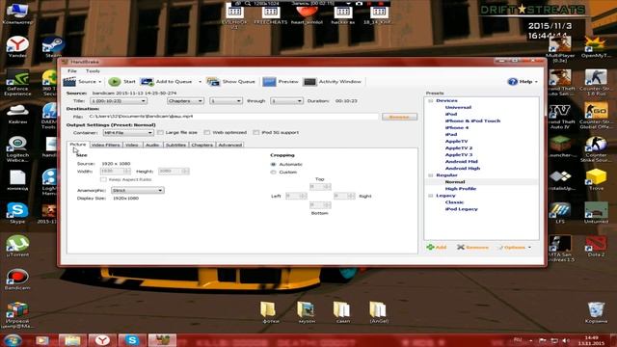This screenshot has width=617, height=347.
Task: Open the Chapters mode dropdown
Action: [x=185, y=101]
